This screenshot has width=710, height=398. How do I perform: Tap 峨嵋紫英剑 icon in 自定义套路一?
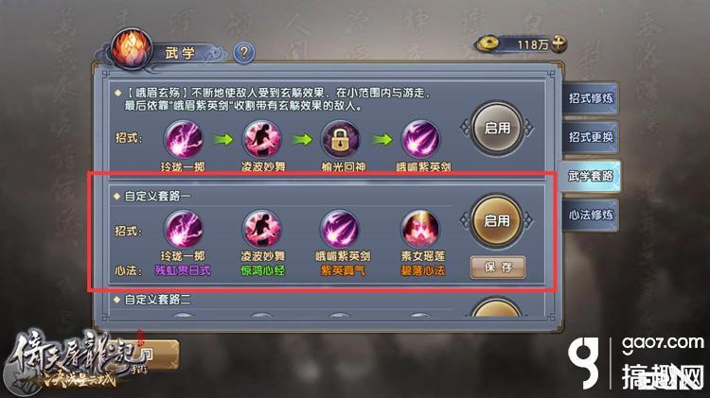coord(341,230)
